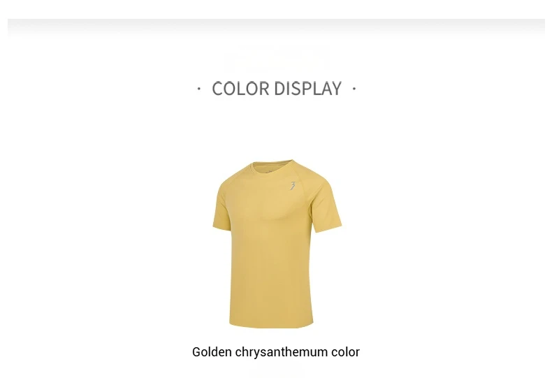
Task: Click the word Golden in the caption
Action: click(212, 352)
